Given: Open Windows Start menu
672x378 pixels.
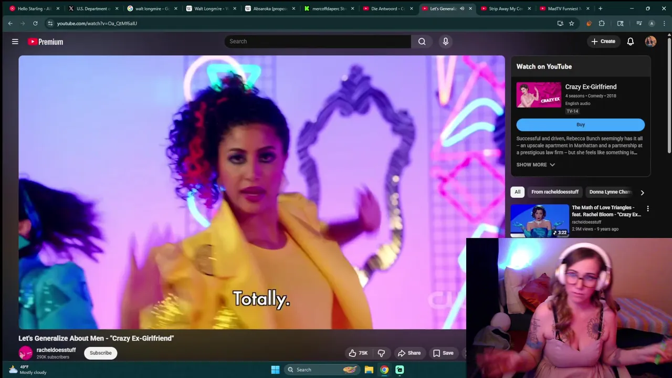Looking at the screenshot, I should 275,370.
